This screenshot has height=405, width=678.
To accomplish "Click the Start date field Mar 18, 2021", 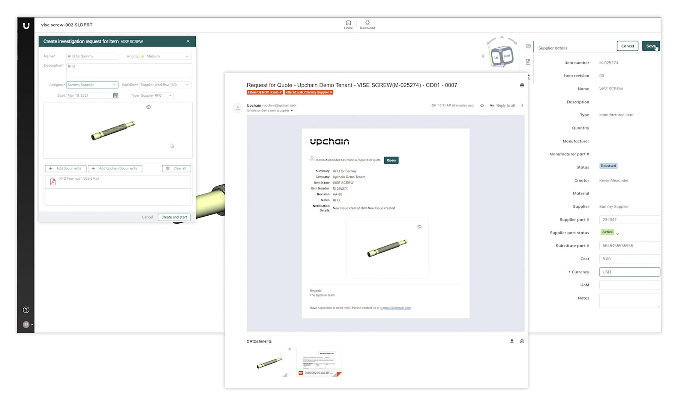I will tap(89, 96).
